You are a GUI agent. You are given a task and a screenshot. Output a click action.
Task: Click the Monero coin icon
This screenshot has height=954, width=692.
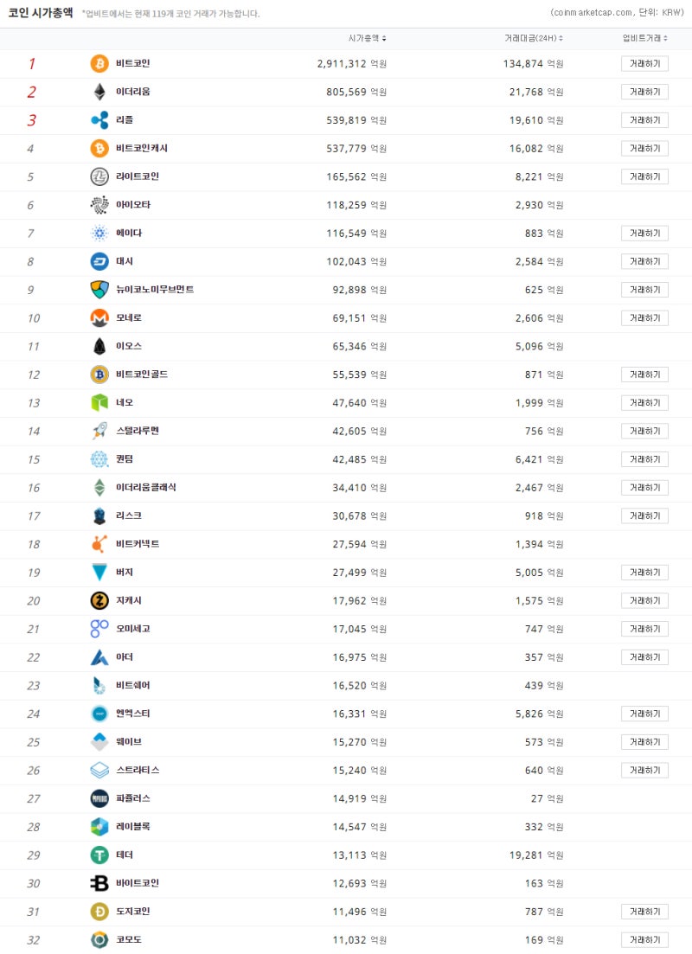[99, 318]
